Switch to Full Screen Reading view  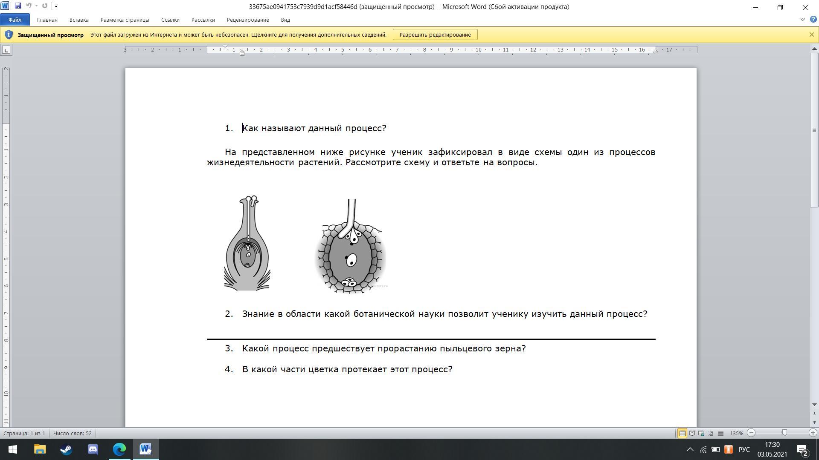point(692,433)
